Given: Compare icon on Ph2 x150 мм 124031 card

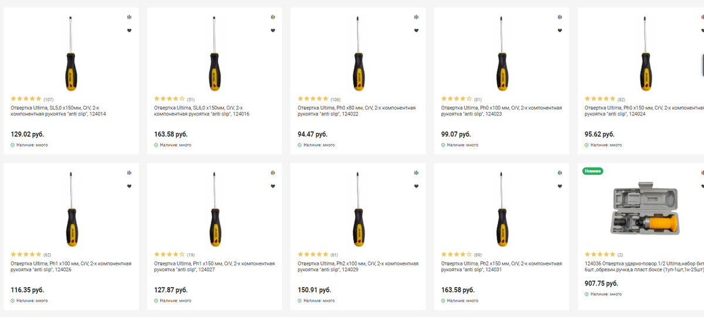Looking at the screenshot, I should pos(560,173).
